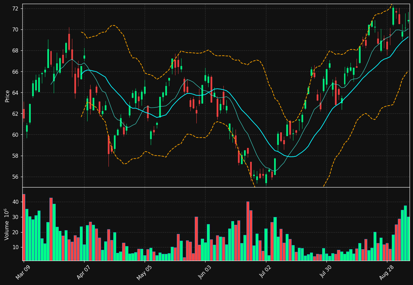Click the 'Jul 02' x-axis label

[x=265, y=272]
